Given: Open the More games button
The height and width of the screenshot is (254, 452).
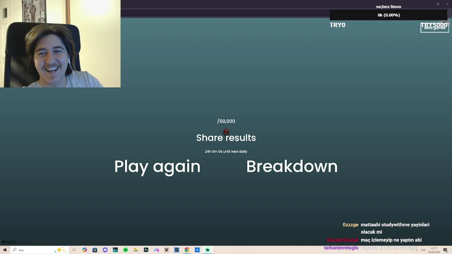Looking at the screenshot, I should click(435, 28).
